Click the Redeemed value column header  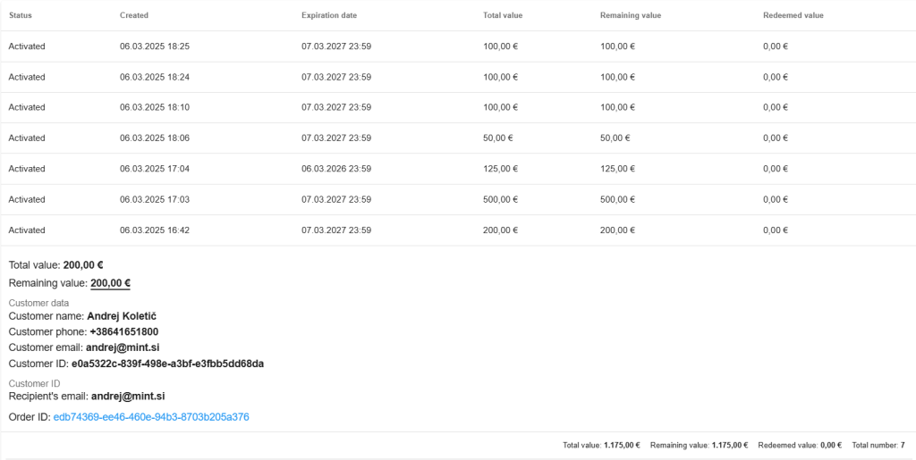[x=793, y=16]
